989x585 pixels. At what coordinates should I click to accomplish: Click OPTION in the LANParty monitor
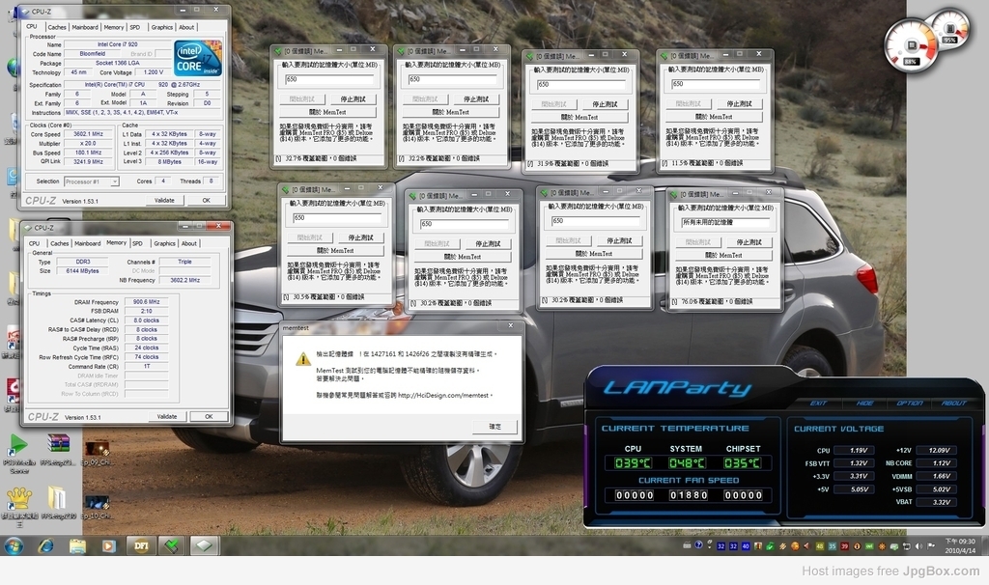909,404
